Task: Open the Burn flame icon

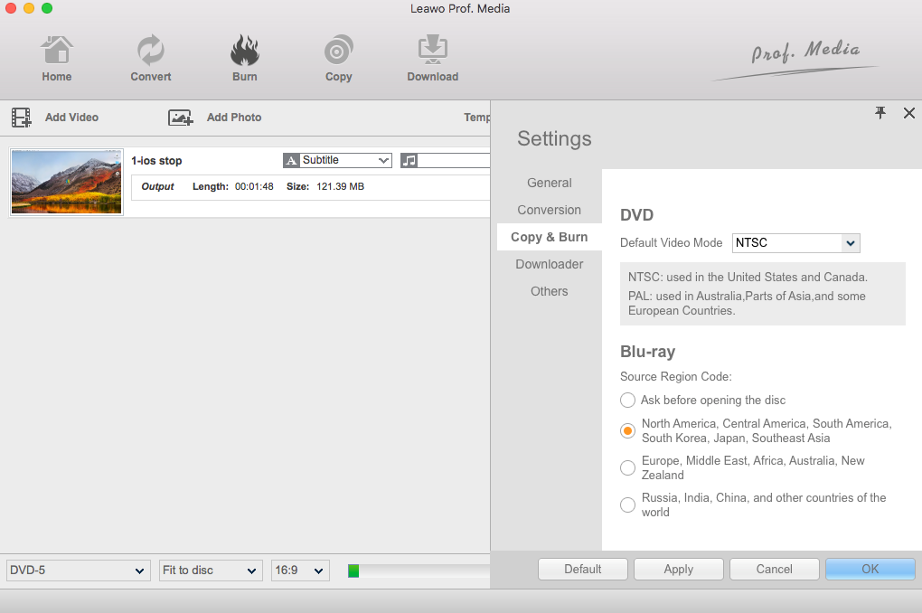Action: coord(244,51)
